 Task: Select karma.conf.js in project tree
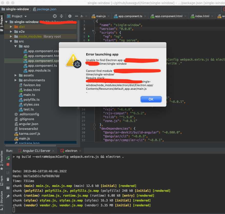point(29,134)
